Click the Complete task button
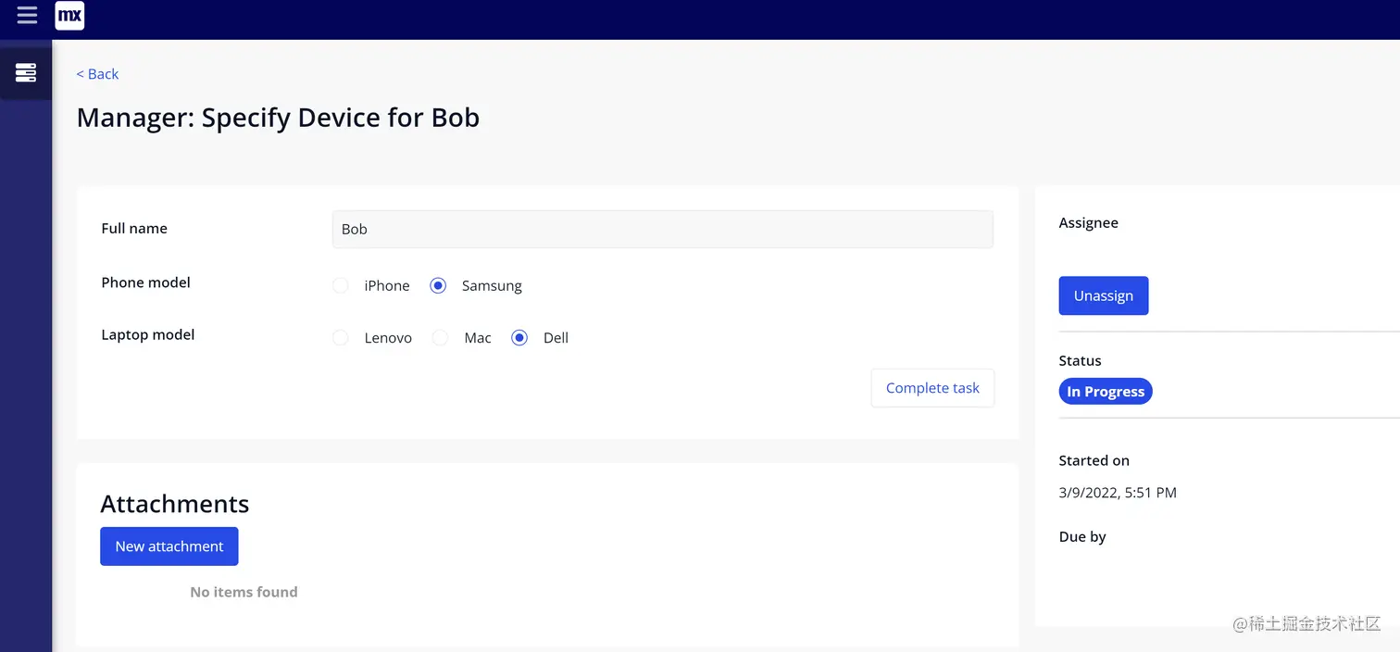1400x652 pixels. pos(932,388)
